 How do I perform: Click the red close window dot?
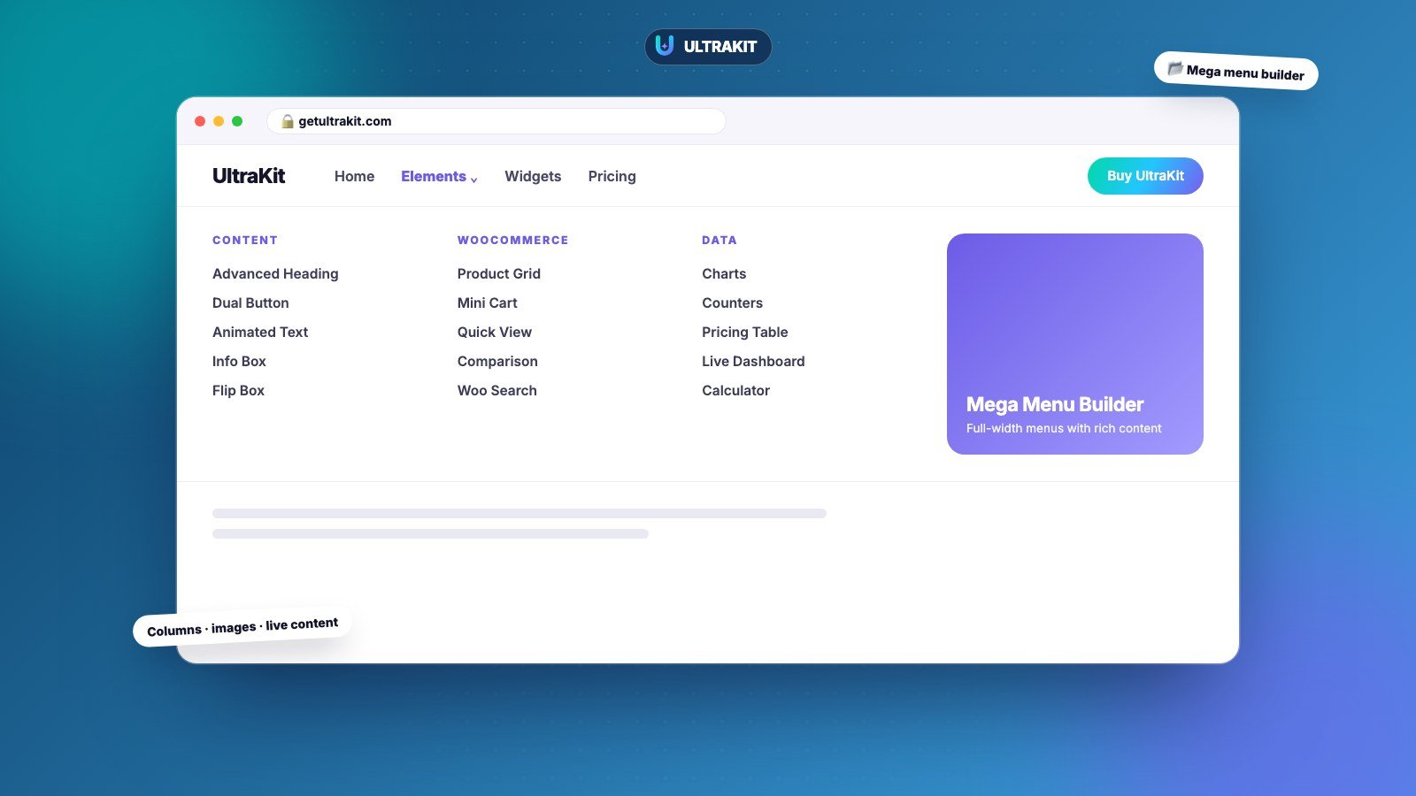click(x=200, y=121)
